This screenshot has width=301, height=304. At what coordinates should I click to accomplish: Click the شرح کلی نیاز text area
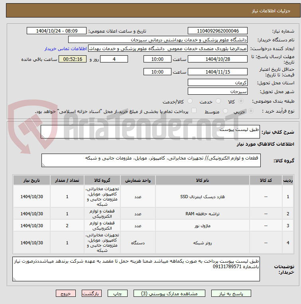(x=150, y=132)
